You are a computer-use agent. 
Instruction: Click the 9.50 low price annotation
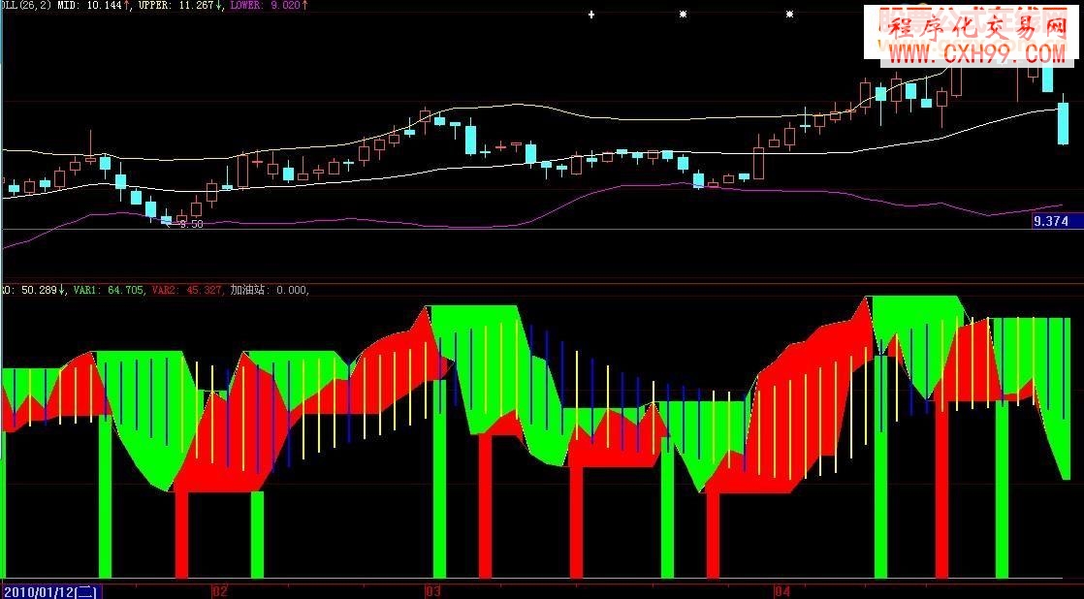[x=191, y=224]
